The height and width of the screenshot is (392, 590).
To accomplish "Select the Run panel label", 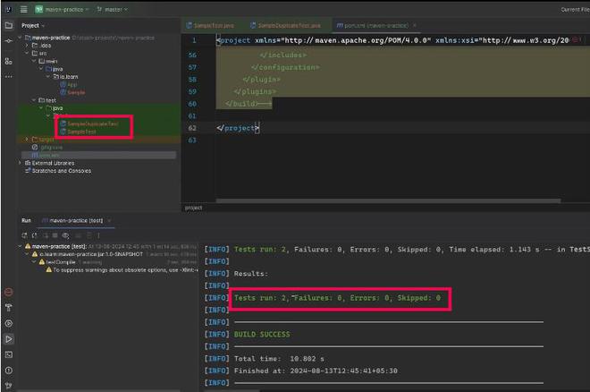I will tap(26, 220).
